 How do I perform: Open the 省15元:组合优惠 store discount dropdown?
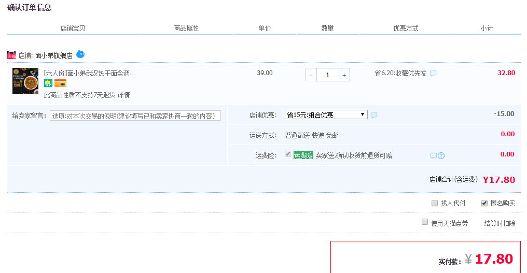(x=326, y=114)
